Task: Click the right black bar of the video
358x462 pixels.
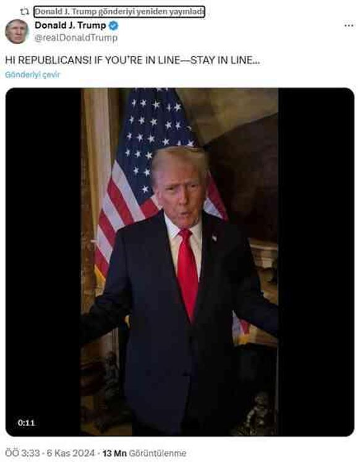Action: (316, 262)
